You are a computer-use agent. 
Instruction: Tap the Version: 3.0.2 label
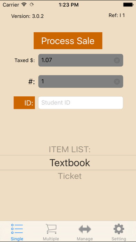[27, 16]
